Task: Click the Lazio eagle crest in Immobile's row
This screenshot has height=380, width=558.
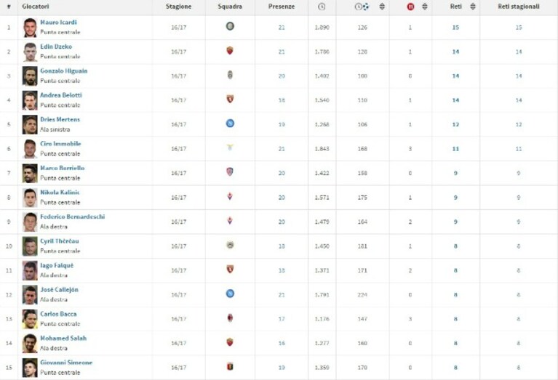Action: (230, 147)
